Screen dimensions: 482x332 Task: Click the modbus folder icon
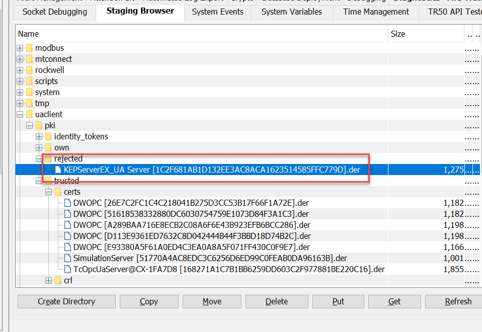point(29,48)
